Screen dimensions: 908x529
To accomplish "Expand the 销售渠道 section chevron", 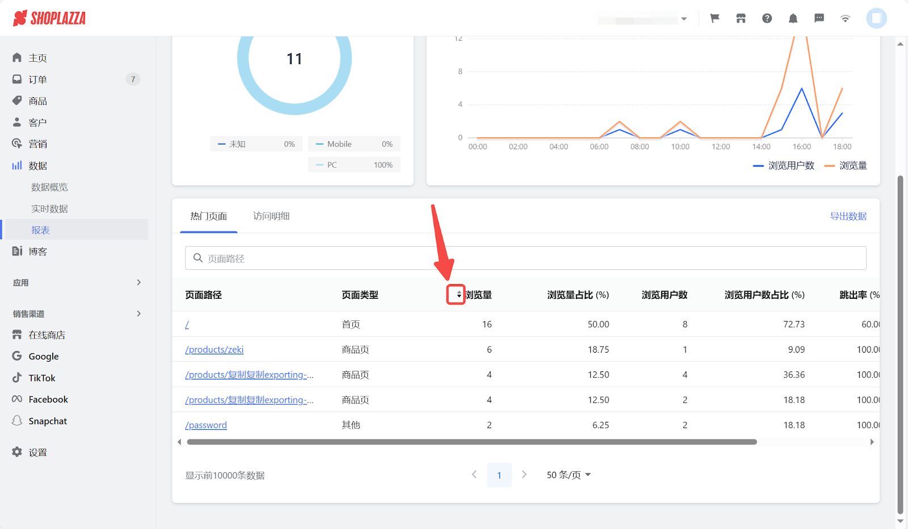I will pos(138,314).
